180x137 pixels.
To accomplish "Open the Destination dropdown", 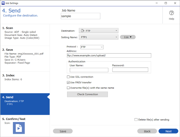I will pos(99,31).
